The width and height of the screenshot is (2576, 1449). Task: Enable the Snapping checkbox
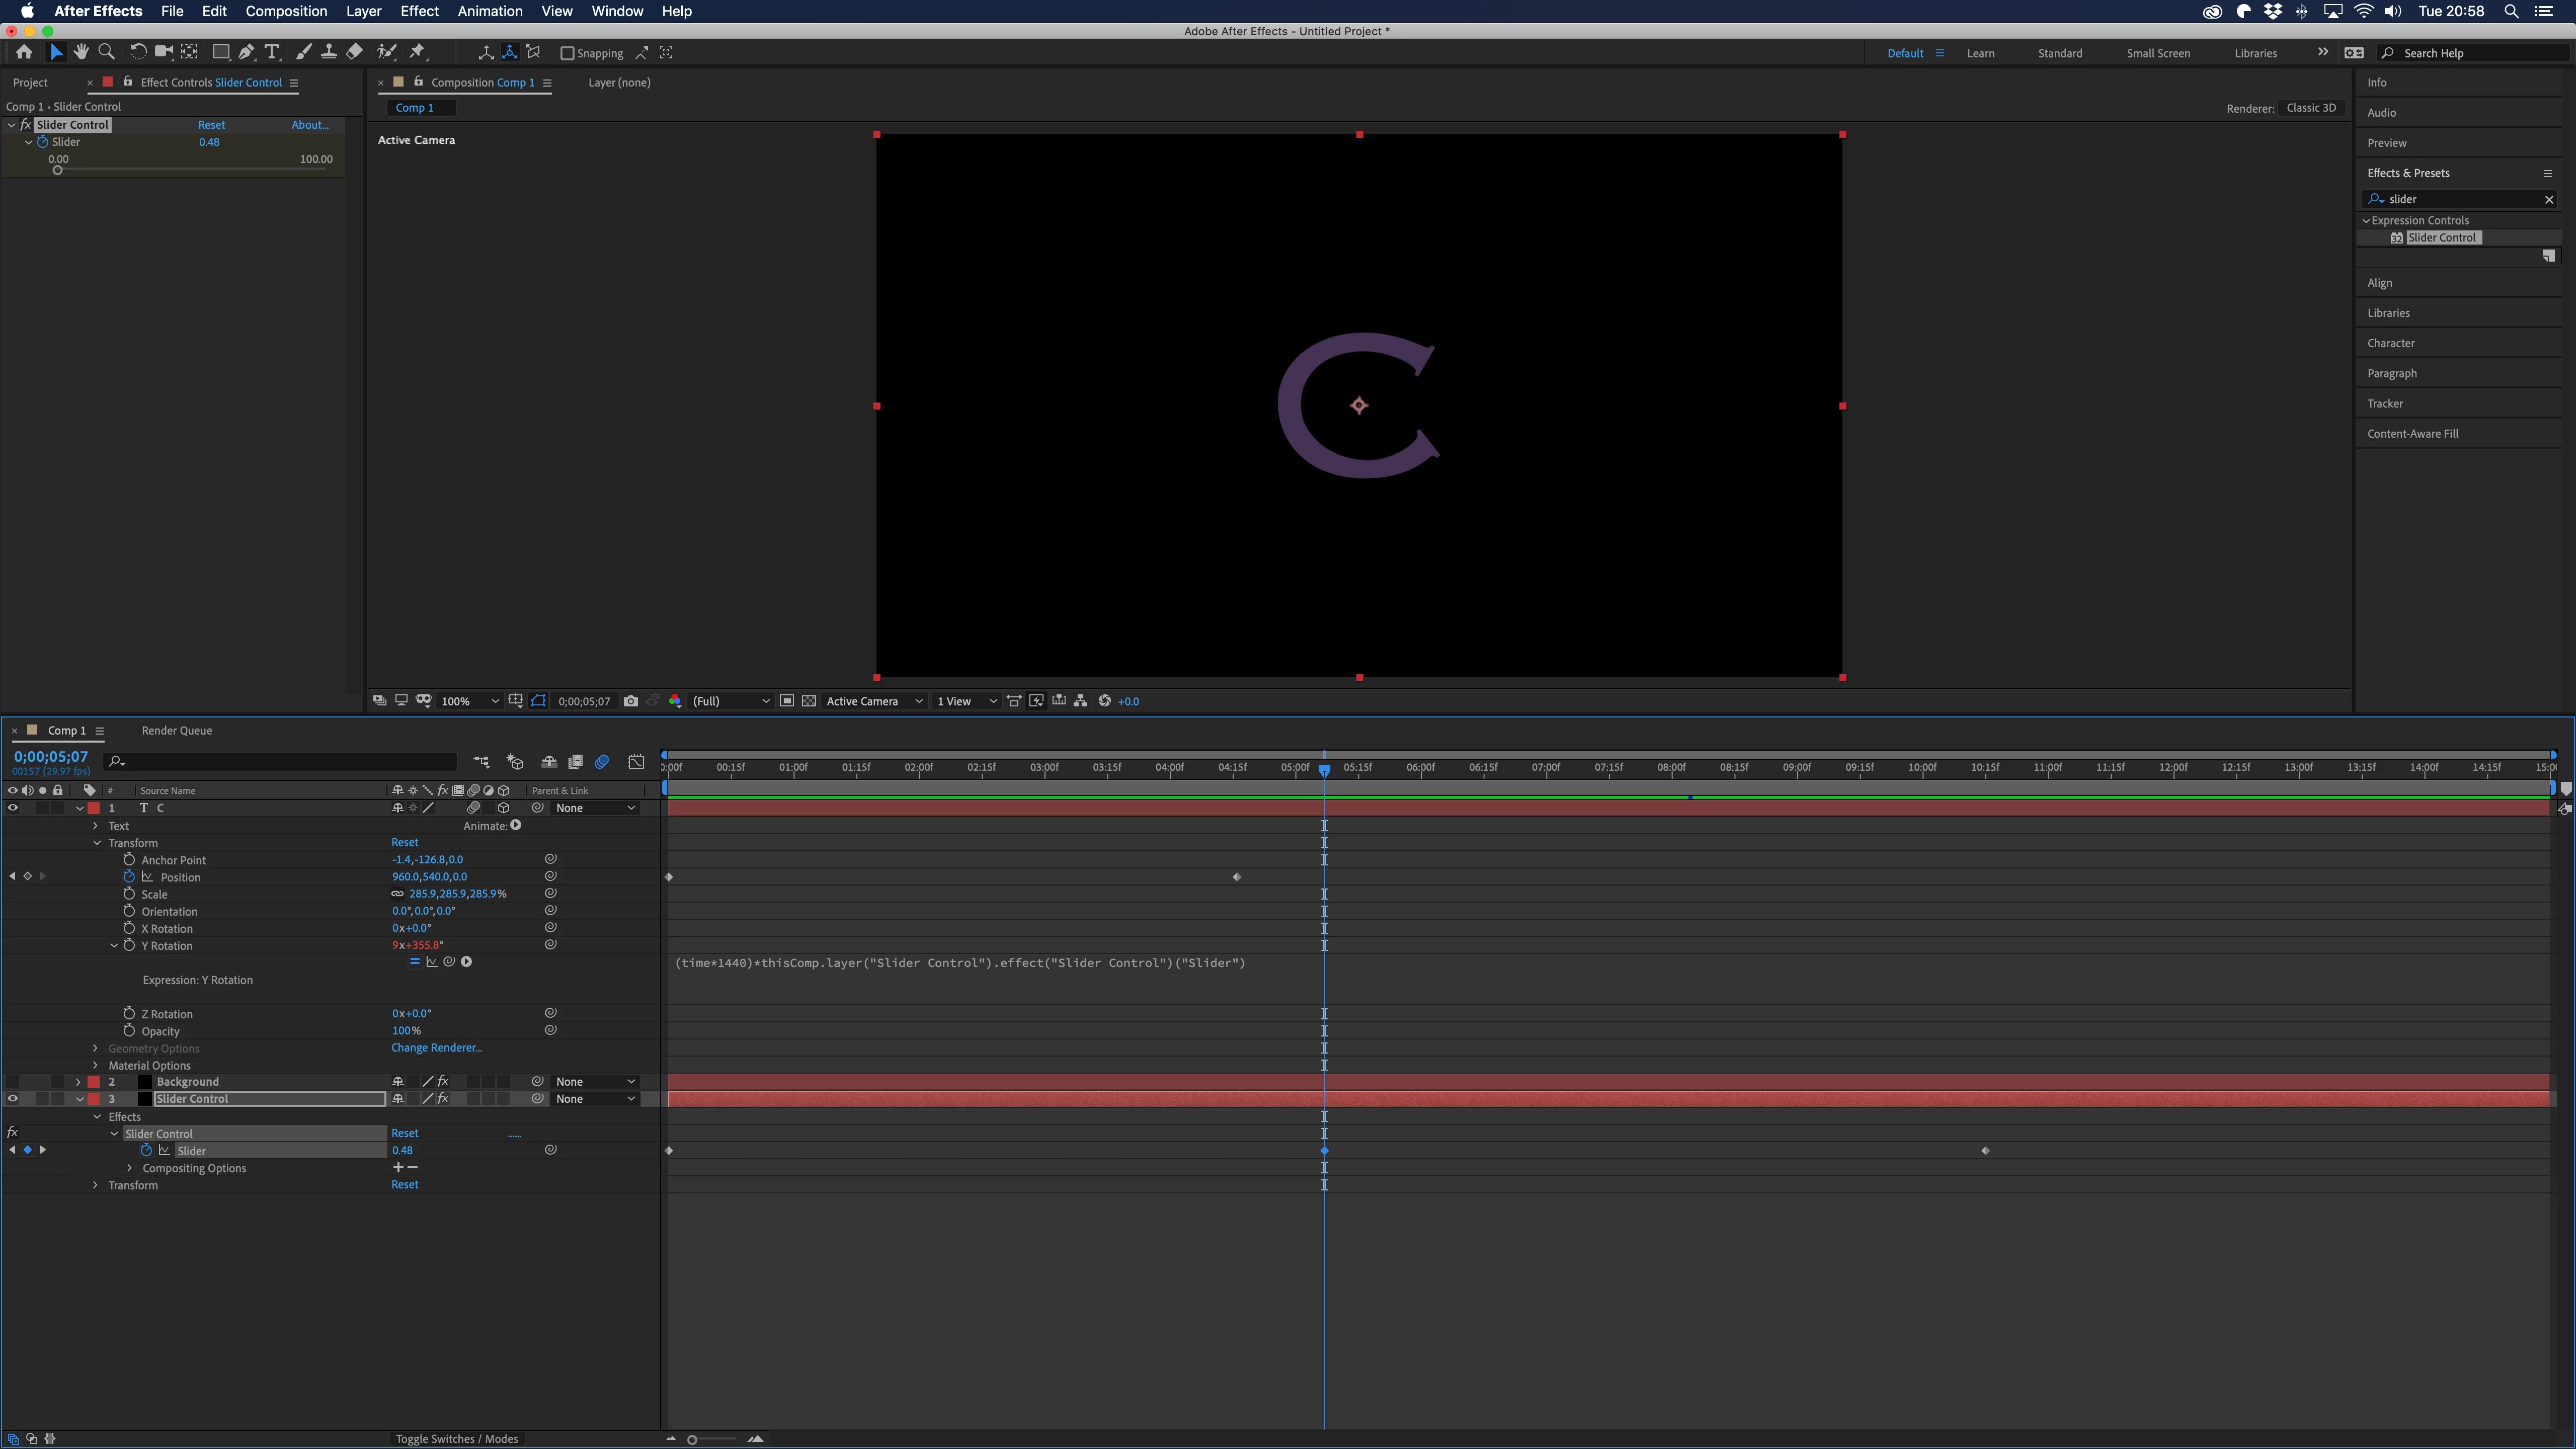[x=567, y=53]
